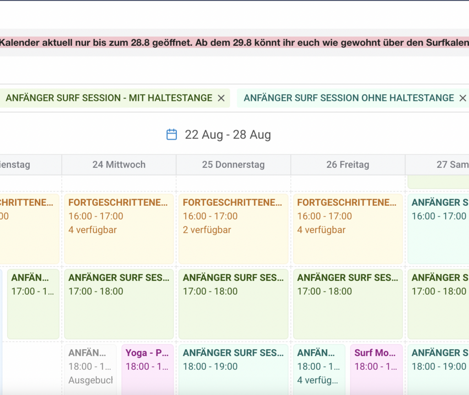The height and width of the screenshot is (395, 469).
Task: Open the Surf Mo... 18:00 event on Friday
Action: point(376,369)
